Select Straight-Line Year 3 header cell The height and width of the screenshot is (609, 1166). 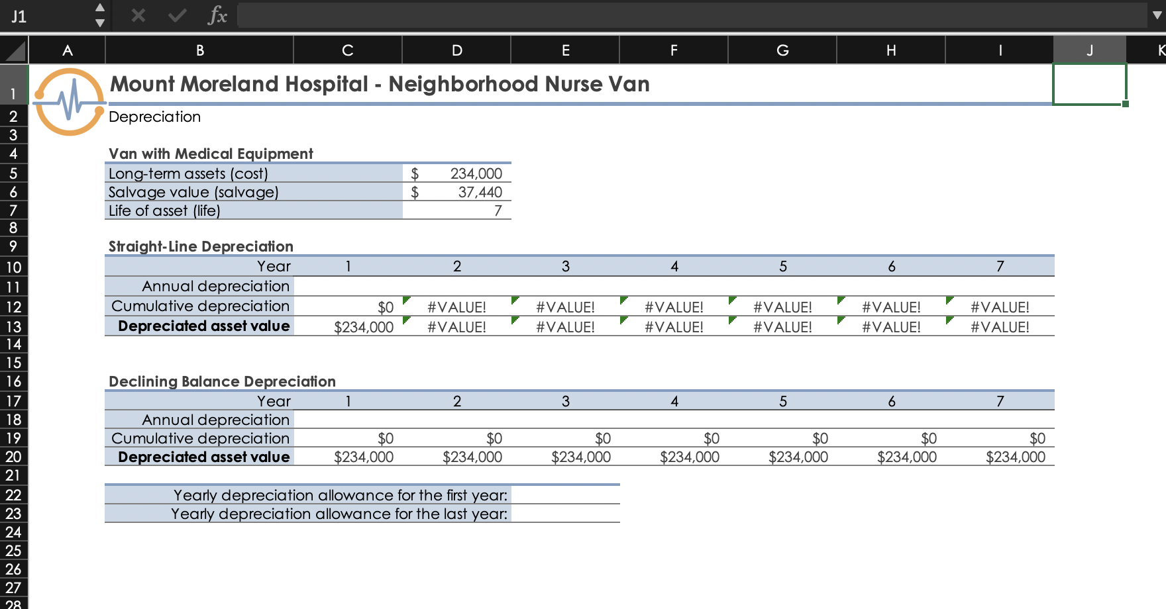[565, 267]
